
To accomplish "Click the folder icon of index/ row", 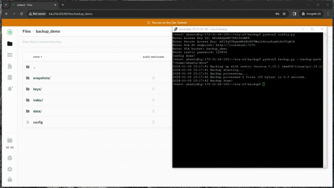I will 28,100.
